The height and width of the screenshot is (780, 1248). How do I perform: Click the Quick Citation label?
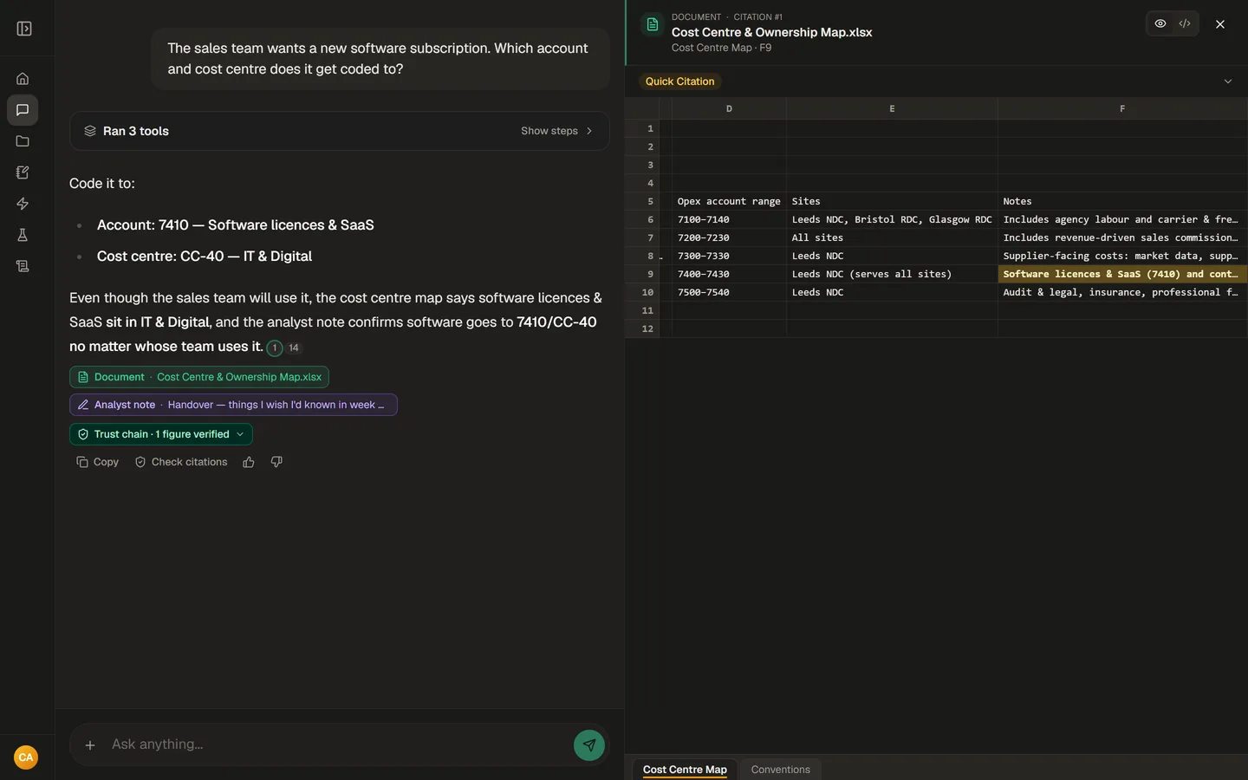click(679, 81)
